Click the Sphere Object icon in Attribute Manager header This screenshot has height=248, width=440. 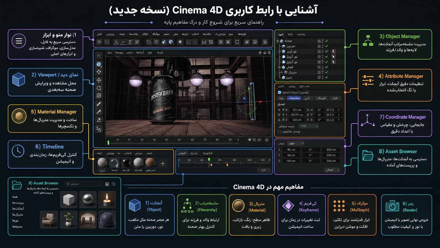(x=279, y=93)
